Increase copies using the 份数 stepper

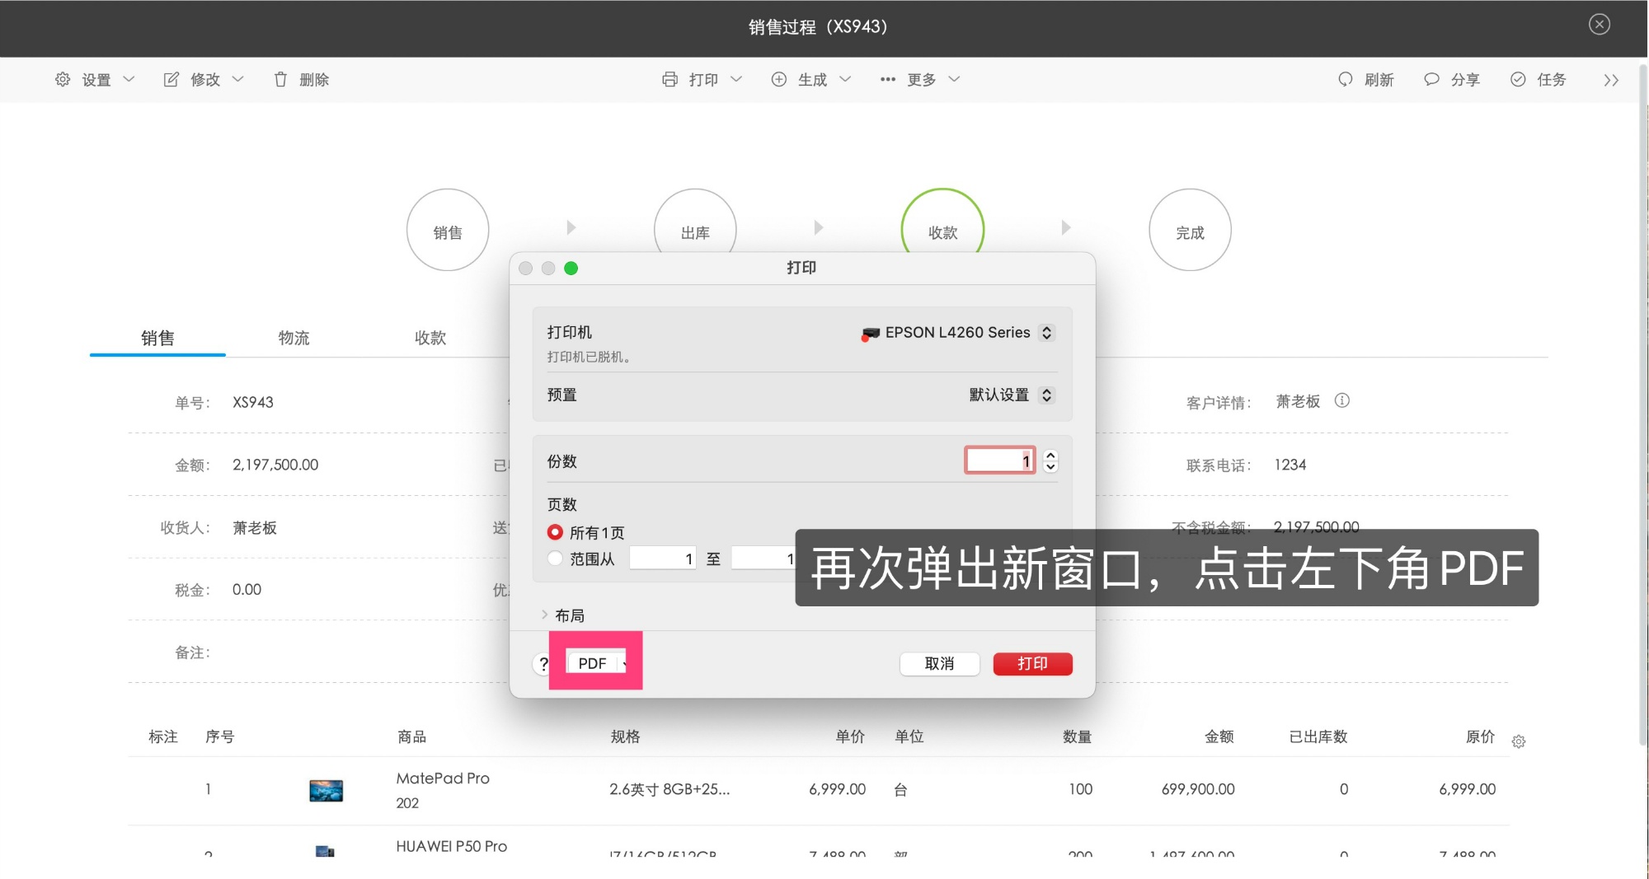point(1049,455)
